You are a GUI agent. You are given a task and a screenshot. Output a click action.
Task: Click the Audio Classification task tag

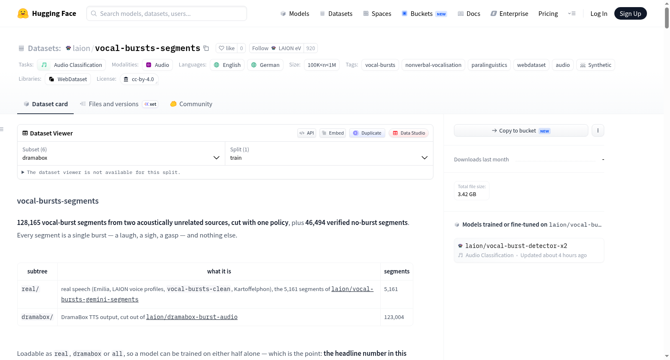(71, 65)
